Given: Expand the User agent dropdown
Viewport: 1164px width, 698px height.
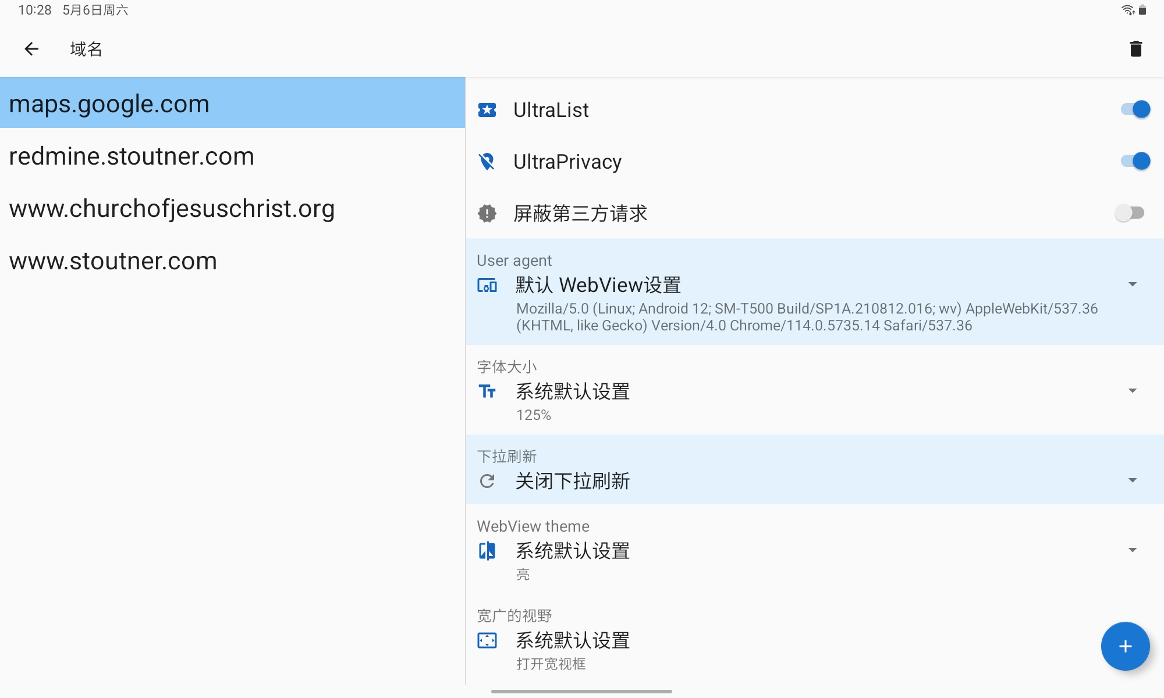Looking at the screenshot, I should [1132, 284].
